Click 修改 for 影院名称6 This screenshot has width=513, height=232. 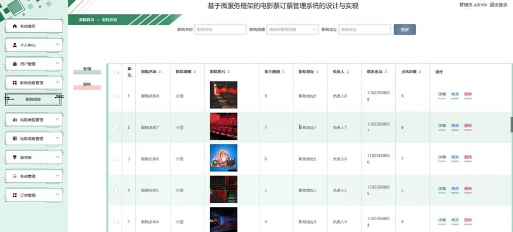tap(455, 157)
